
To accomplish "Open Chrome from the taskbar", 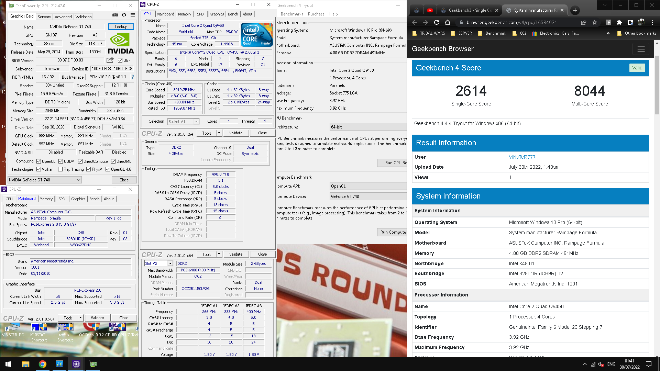I will click(x=43, y=364).
